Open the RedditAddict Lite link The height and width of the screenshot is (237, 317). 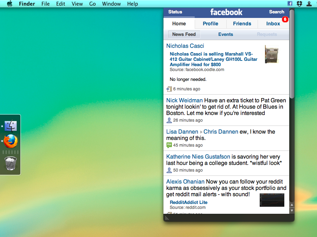pyautogui.click(x=188, y=202)
